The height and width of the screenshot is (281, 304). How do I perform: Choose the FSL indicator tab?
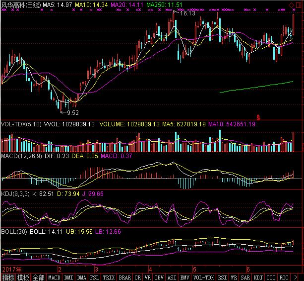[94, 278]
